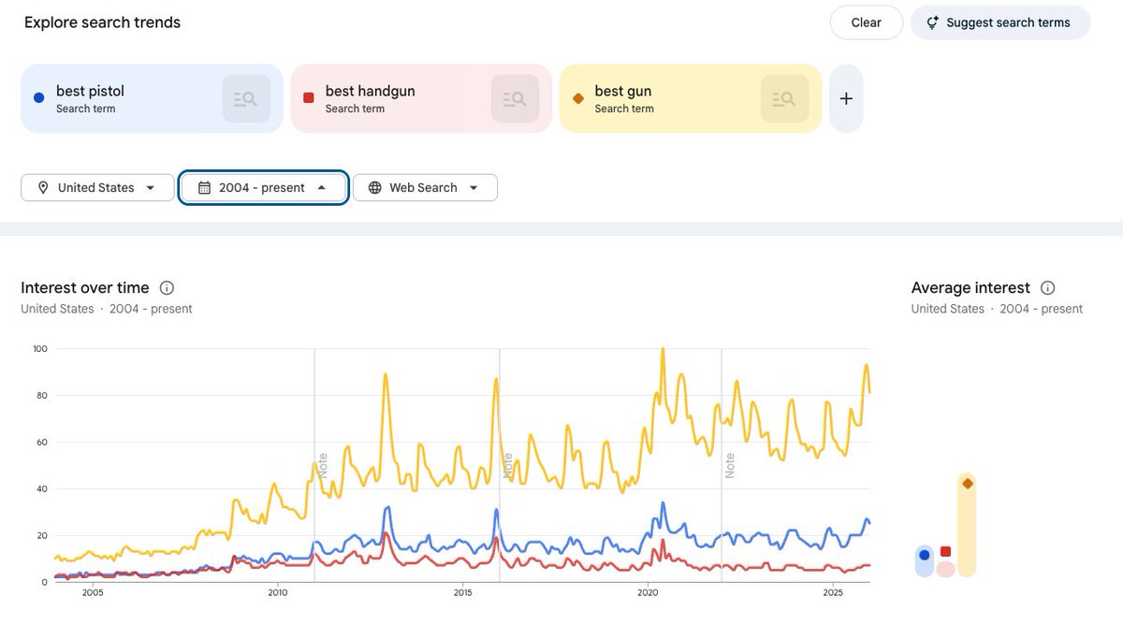Add a new search term with plus

pyautogui.click(x=846, y=98)
